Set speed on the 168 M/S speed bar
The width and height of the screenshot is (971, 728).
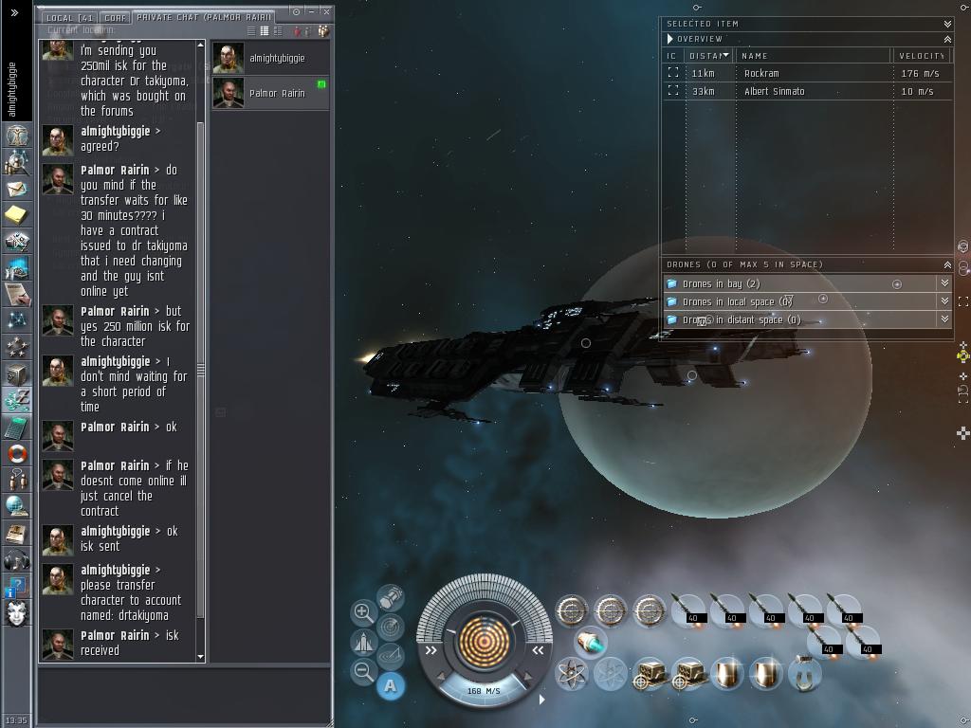(x=484, y=691)
